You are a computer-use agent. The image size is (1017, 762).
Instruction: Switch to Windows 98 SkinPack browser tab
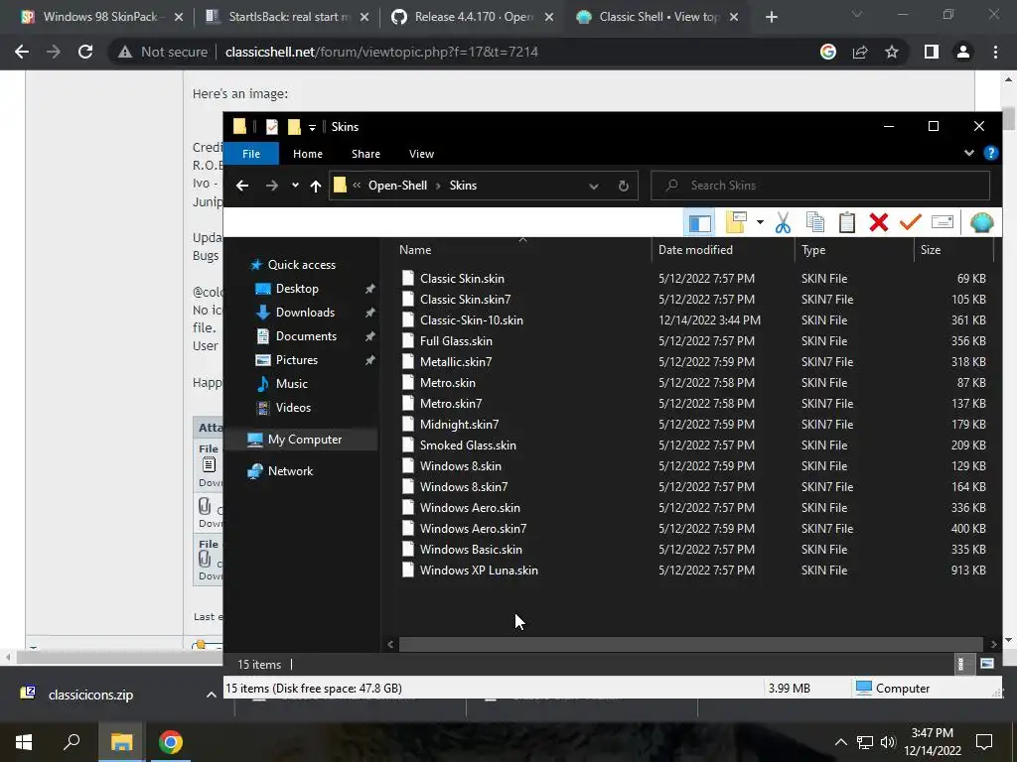101,17
